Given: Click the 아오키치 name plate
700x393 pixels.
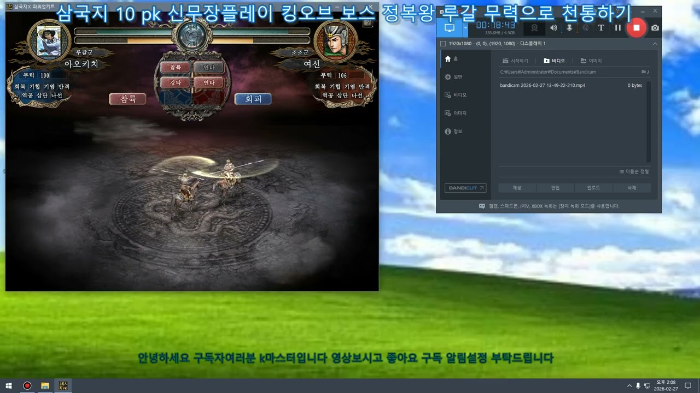Looking at the screenshot, I should pyautogui.click(x=81, y=64).
